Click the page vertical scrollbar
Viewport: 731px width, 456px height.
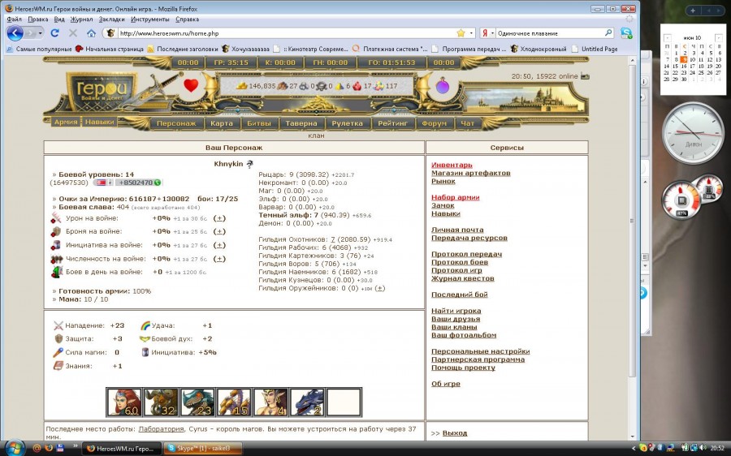pos(633,249)
